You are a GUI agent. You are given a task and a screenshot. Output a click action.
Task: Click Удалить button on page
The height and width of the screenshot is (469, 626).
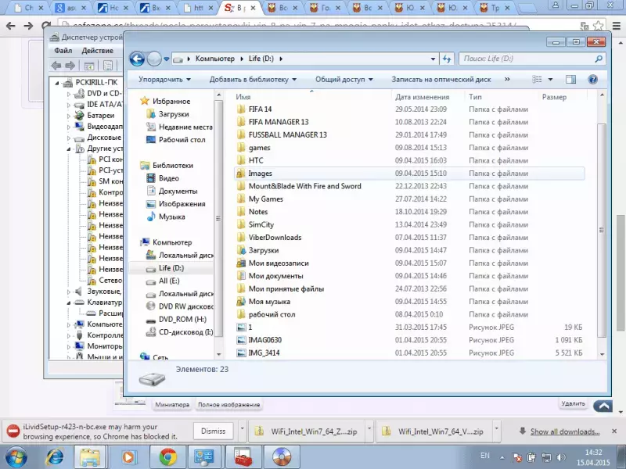tap(573, 403)
